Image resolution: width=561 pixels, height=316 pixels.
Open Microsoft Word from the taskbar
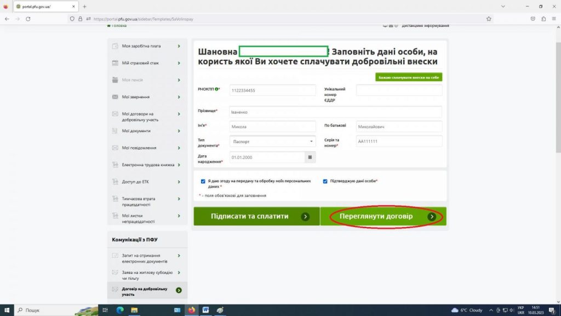coord(205,310)
